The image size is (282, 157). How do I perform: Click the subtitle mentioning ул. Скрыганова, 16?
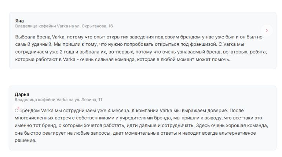[64, 26]
